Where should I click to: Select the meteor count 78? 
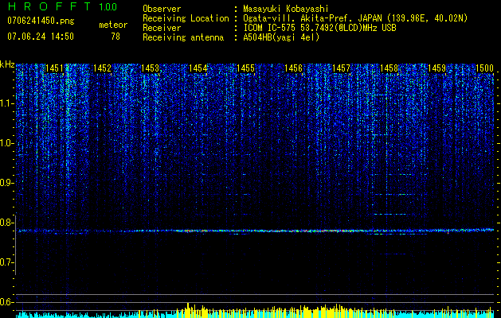click(115, 37)
